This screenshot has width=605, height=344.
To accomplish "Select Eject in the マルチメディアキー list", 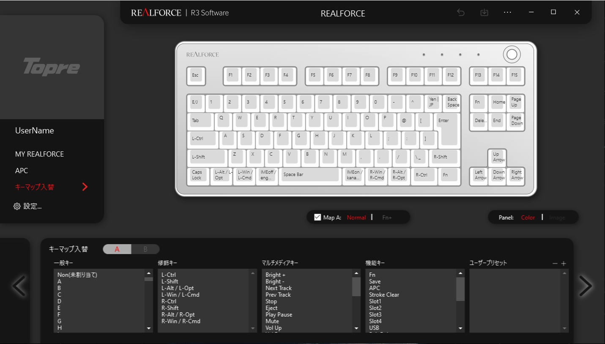I will coord(271,308).
